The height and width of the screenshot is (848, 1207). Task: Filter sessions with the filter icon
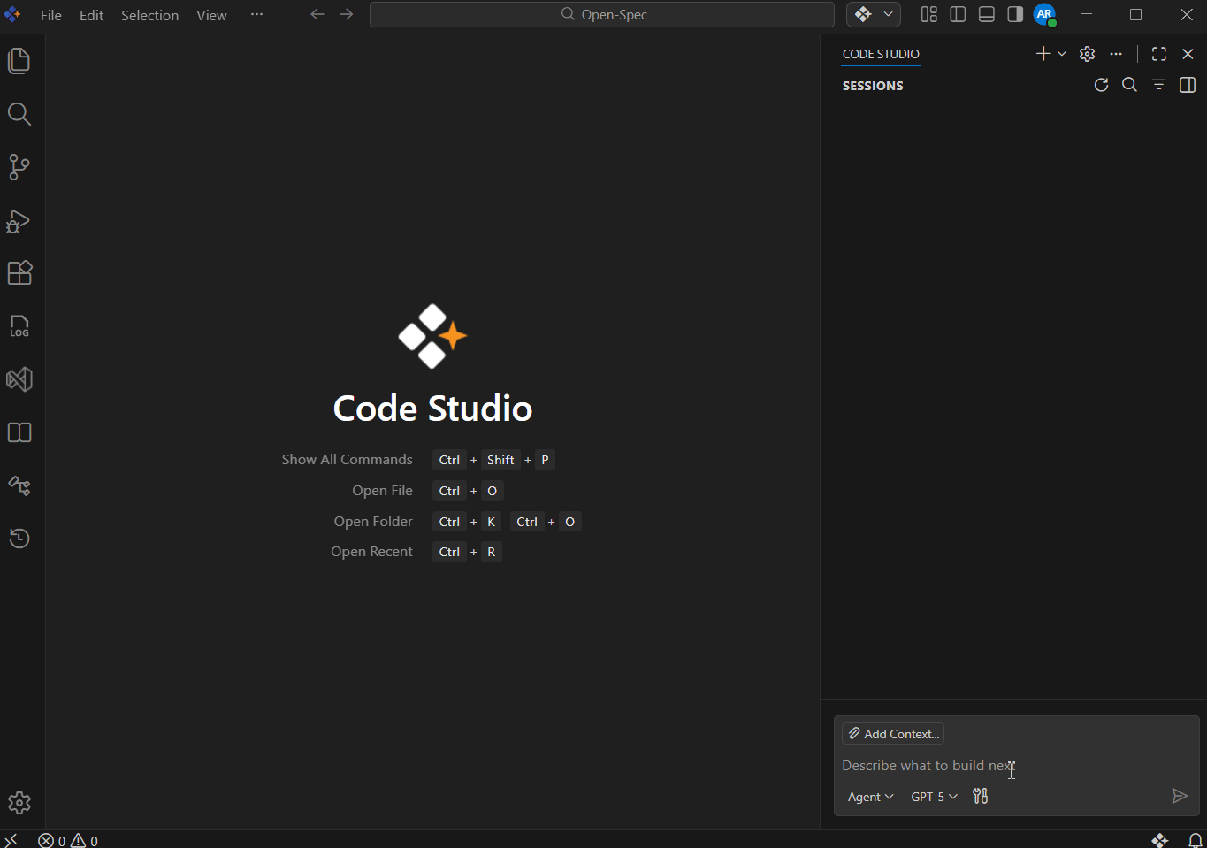pos(1158,85)
